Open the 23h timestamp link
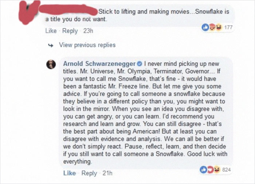Viewport: 255px width, 184px height. point(88,31)
